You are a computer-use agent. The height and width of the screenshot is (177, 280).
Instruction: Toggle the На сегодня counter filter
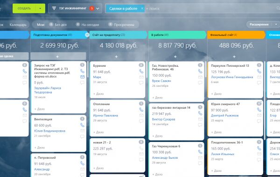87,24
